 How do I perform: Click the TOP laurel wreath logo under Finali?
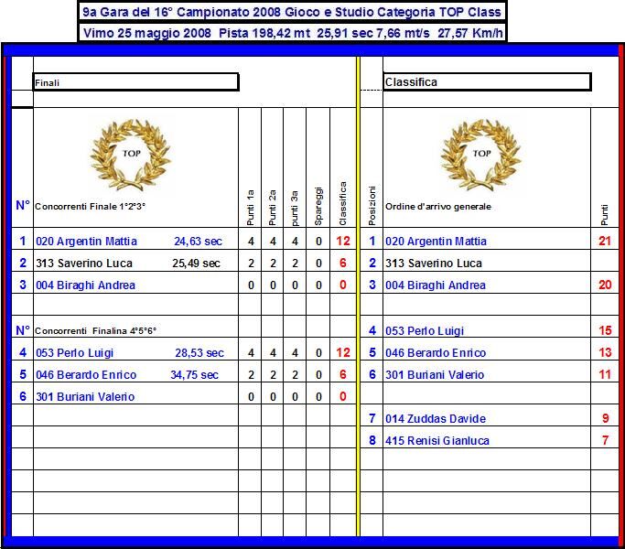coord(134,154)
